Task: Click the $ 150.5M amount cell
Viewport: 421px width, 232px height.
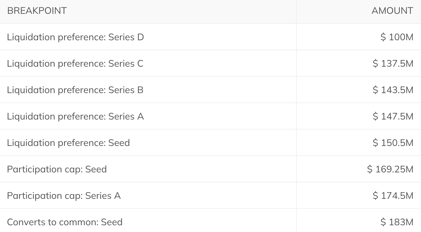Action: point(359,142)
